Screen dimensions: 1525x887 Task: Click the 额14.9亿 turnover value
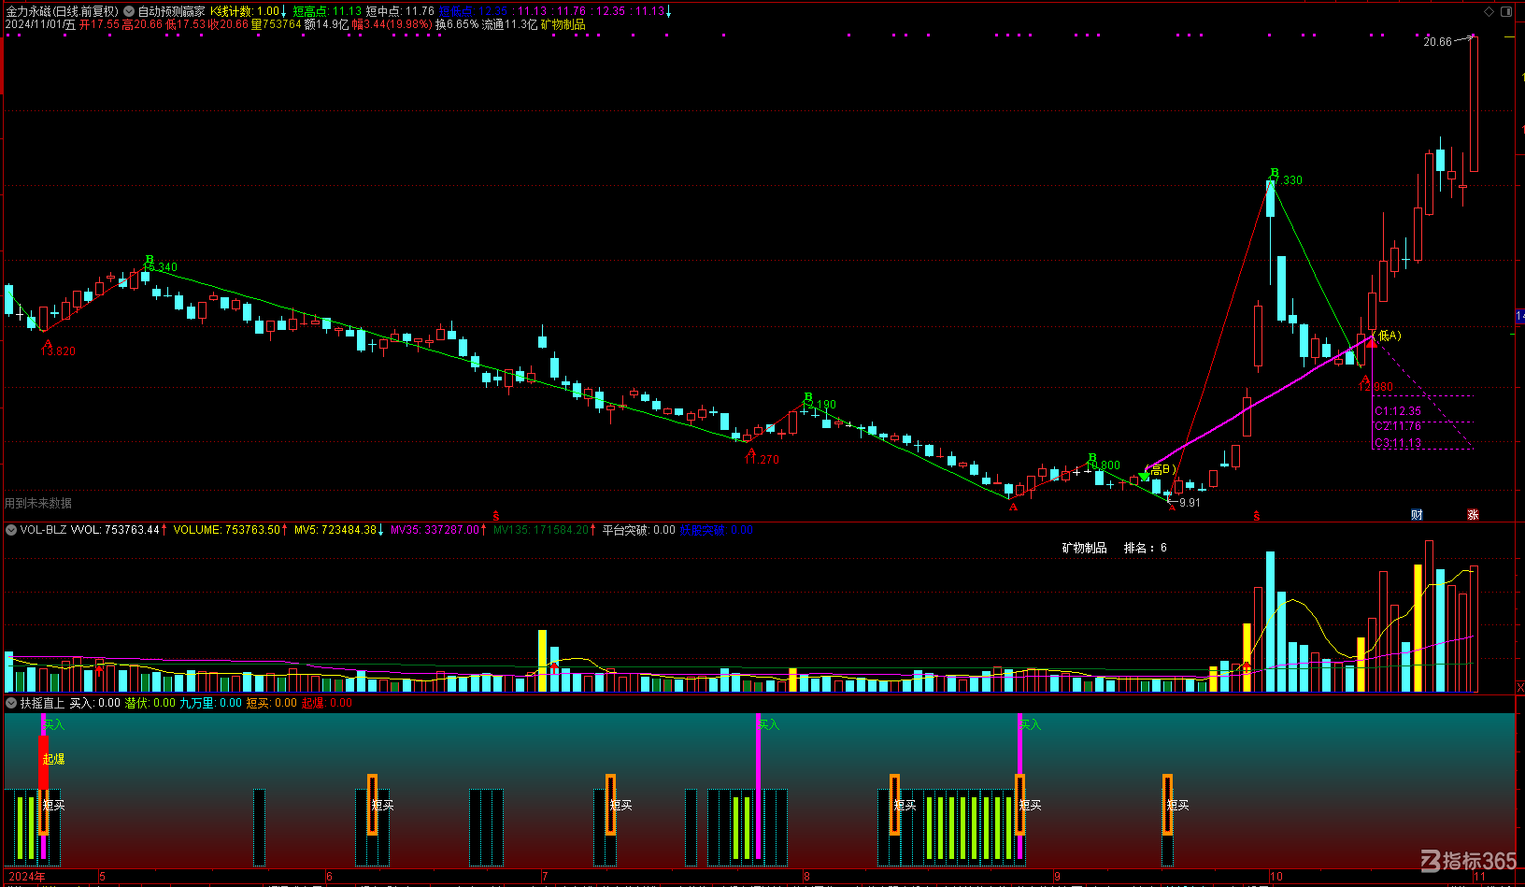click(x=326, y=24)
